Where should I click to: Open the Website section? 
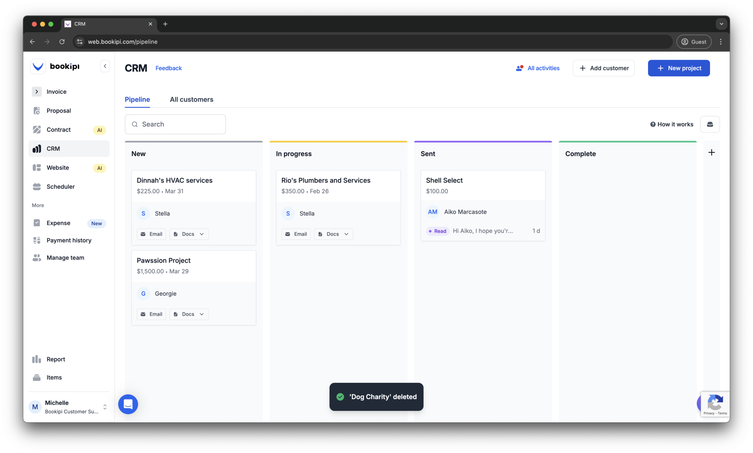[x=58, y=168]
